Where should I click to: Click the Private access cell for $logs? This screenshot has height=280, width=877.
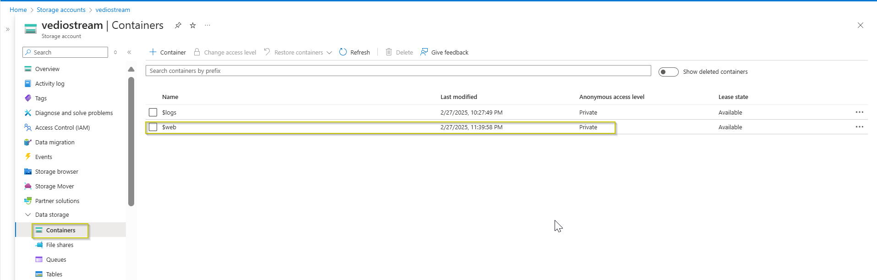[588, 112]
